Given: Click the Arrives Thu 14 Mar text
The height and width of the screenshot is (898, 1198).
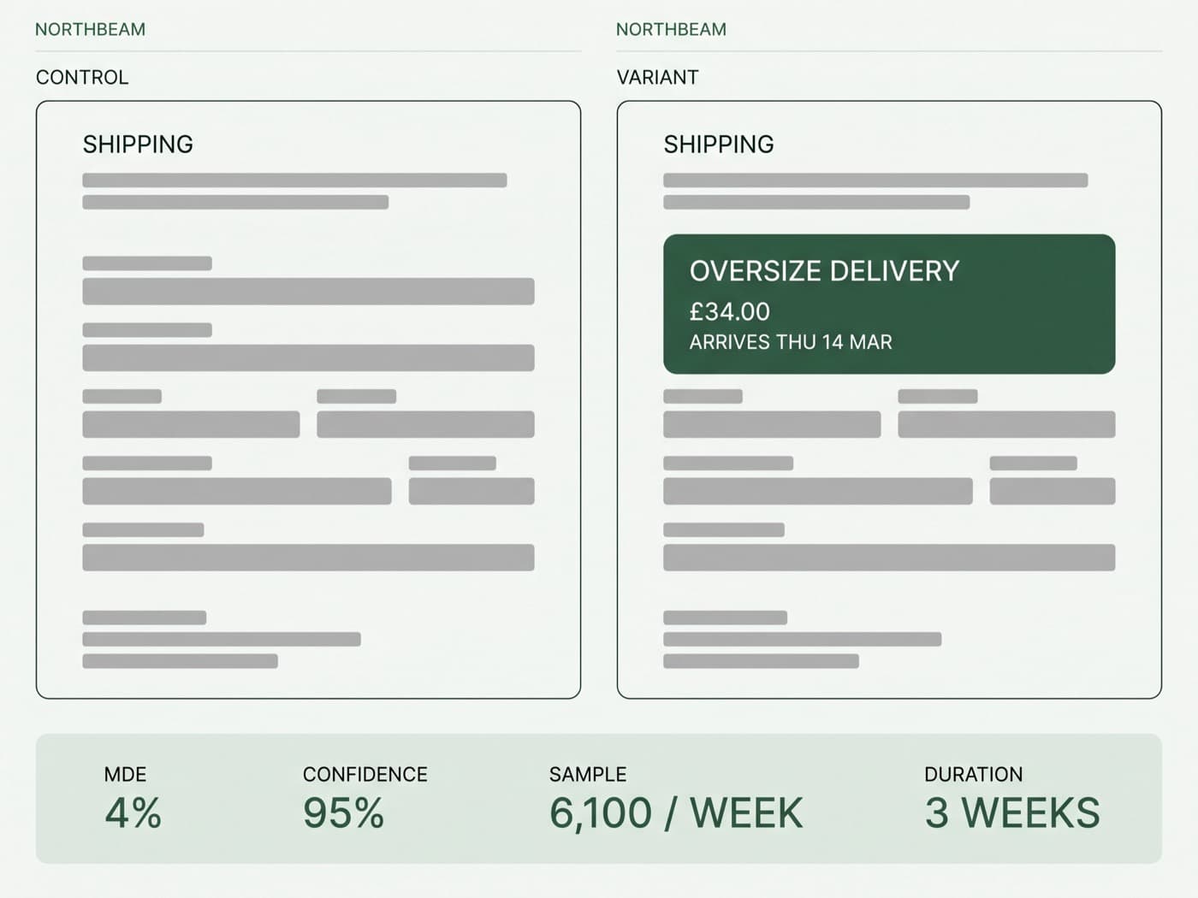Looking at the screenshot, I should click(791, 342).
